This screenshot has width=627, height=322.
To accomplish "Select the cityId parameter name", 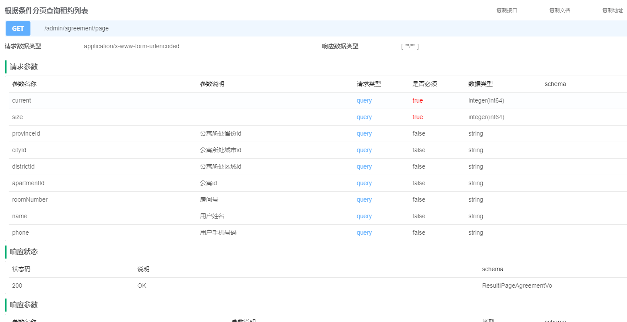I will coord(19,150).
